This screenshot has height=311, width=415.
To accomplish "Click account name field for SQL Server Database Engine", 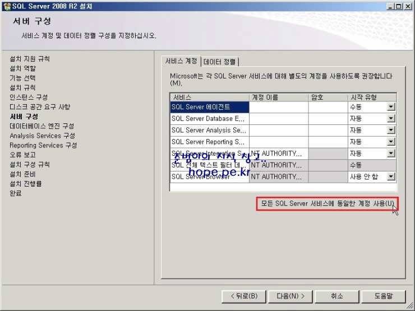I will (x=279, y=119).
